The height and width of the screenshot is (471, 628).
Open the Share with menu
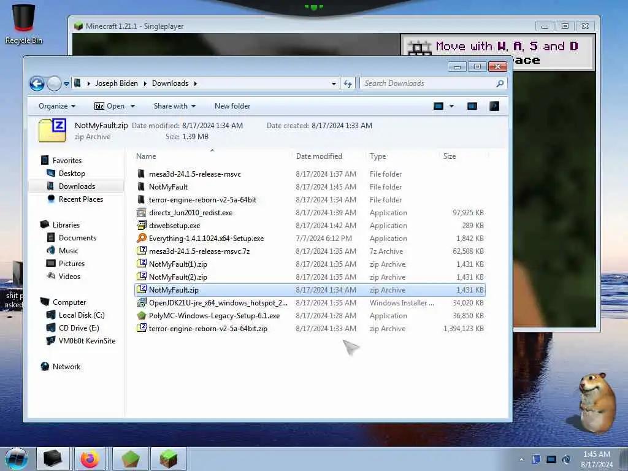[x=175, y=106]
